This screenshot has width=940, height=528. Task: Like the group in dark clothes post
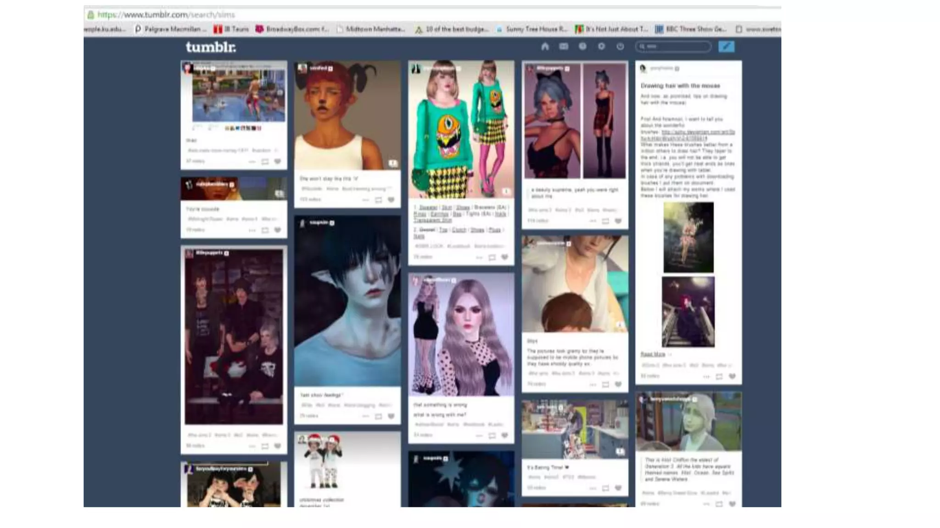tap(277, 445)
